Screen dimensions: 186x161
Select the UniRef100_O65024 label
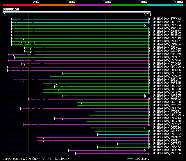tap(167, 128)
